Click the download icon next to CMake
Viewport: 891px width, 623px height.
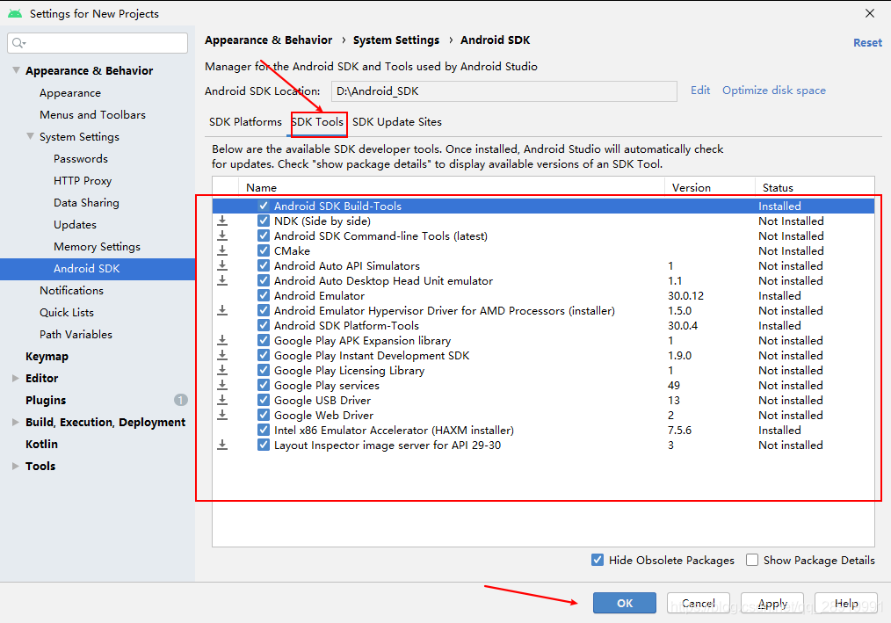[x=222, y=251]
